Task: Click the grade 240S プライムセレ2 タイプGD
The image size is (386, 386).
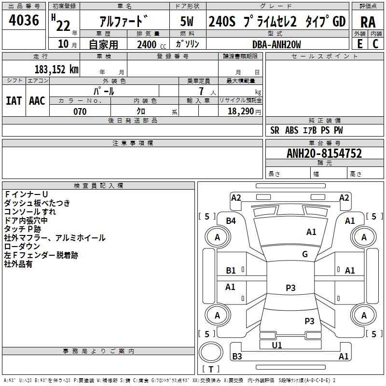Action: coord(277,21)
